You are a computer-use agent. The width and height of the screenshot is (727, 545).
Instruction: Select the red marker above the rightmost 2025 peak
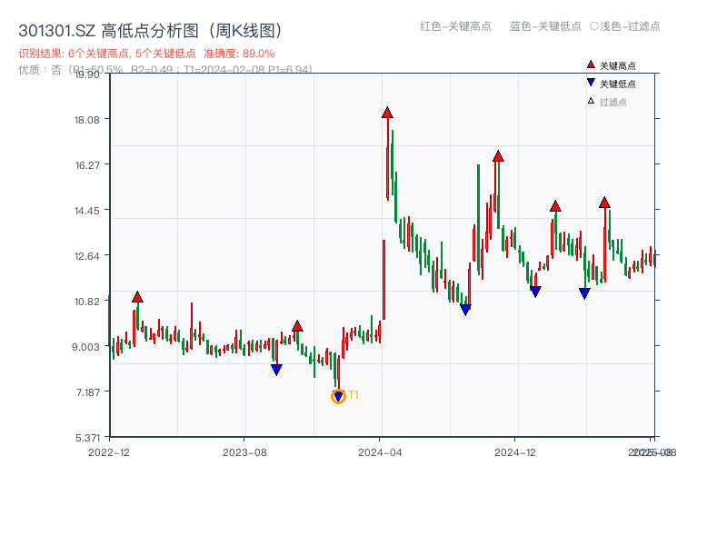[x=604, y=202]
